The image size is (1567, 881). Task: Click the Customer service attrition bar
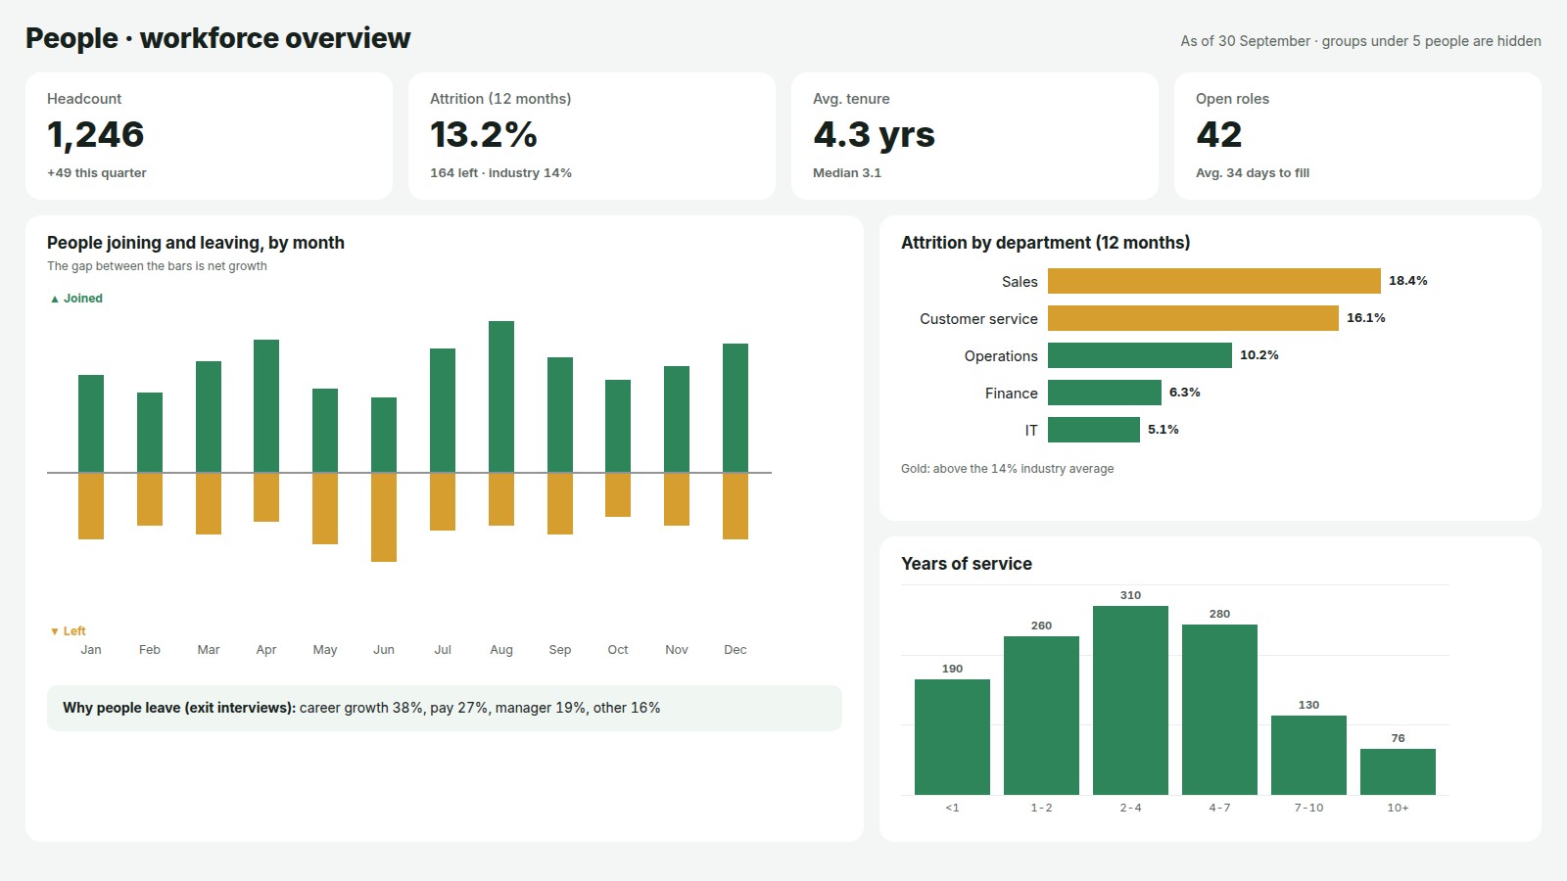click(1193, 318)
